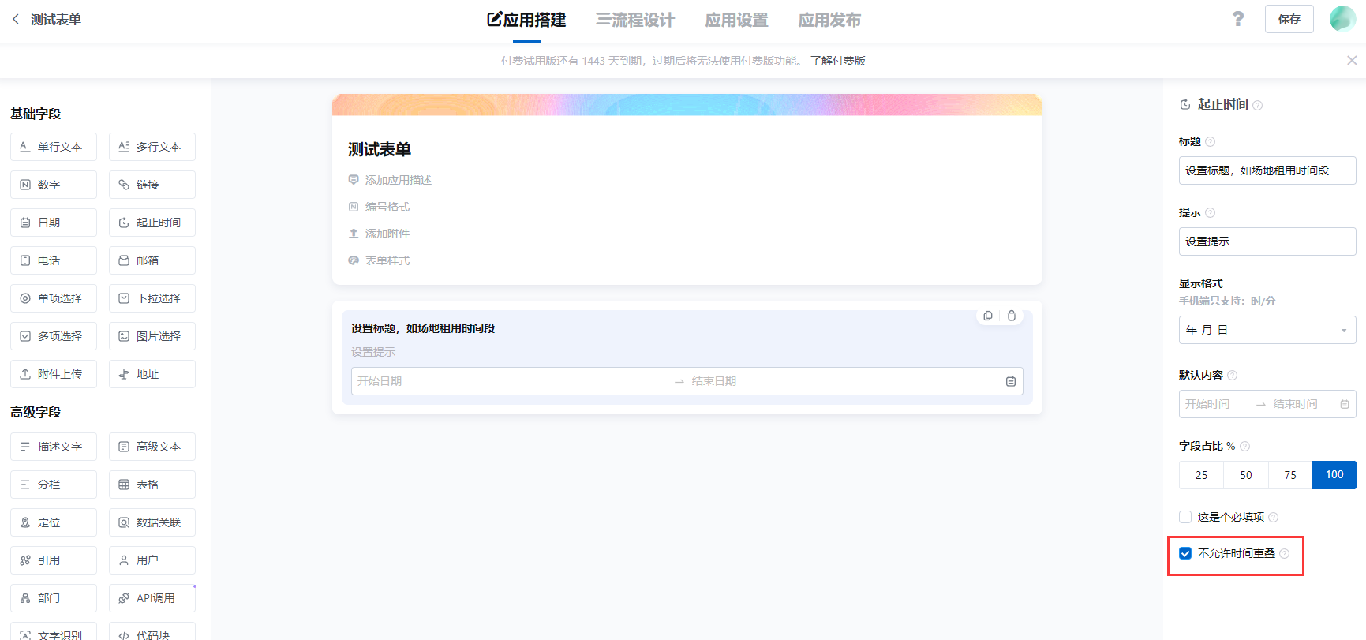Set field width to 25 percent
This screenshot has height=640, width=1366.
pyautogui.click(x=1201, y=475)
